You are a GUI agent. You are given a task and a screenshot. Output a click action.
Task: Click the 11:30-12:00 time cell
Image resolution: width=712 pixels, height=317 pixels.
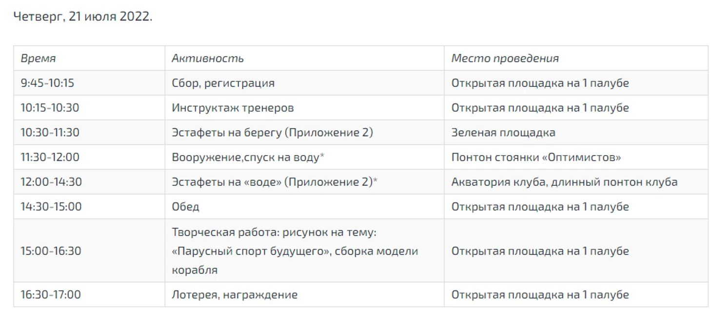(x=50, y=158)
